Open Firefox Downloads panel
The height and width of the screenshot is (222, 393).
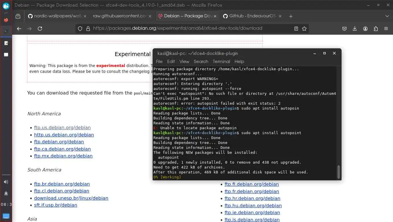[x=355, y=29]
